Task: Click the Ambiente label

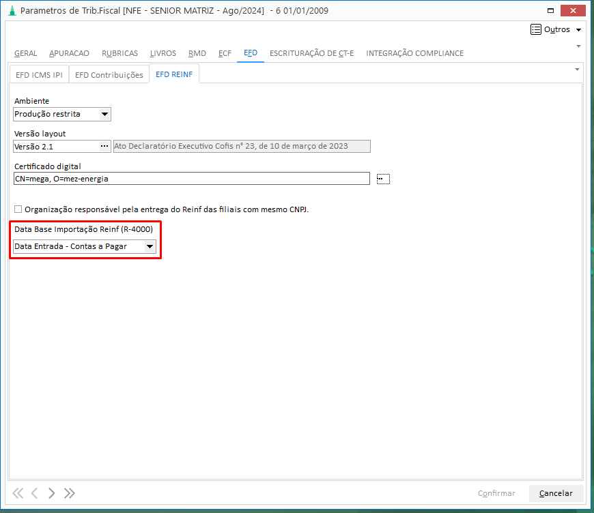Action: point(32,101)
